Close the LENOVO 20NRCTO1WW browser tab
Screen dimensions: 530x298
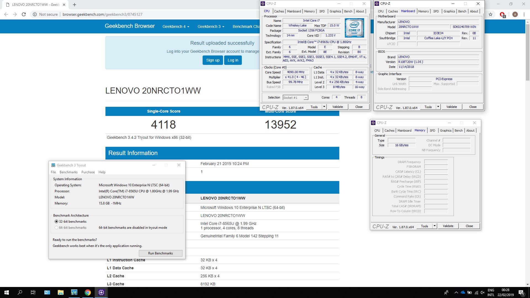pyautogui.click(x=64, y=4)
